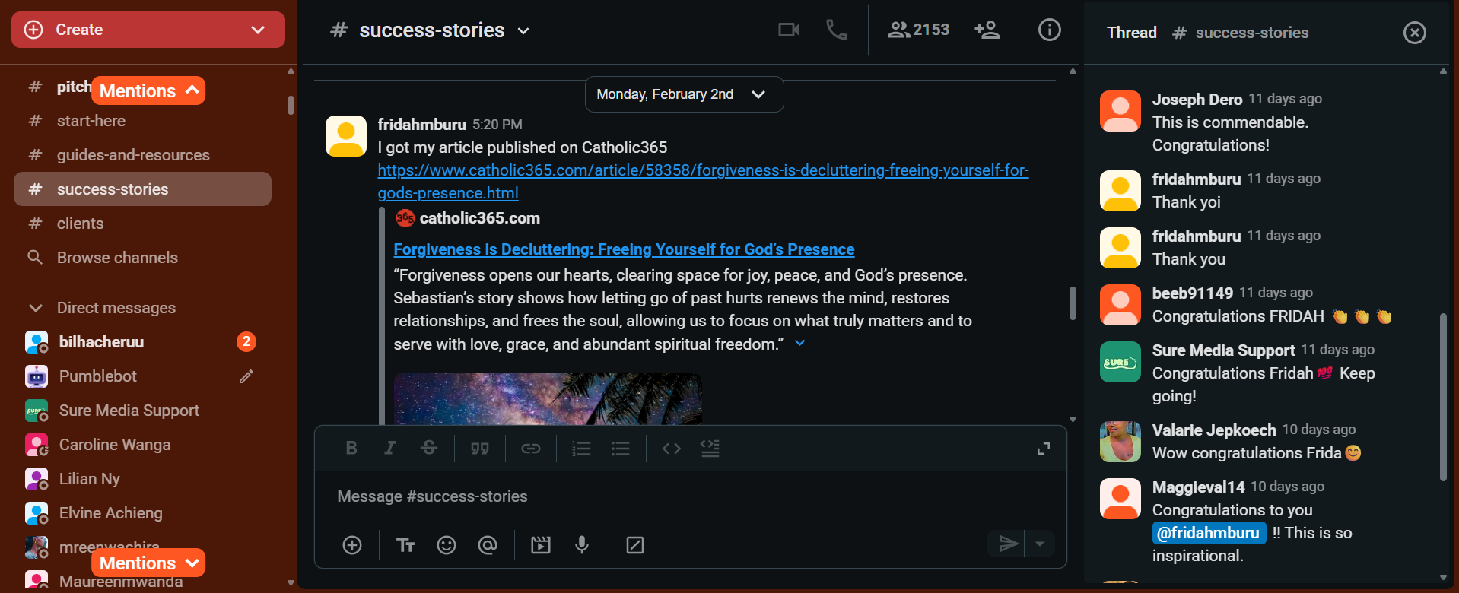Insert an emoji in the message
The width and height of the screenshot is (1459, 593).
click(x=447, y=545)
